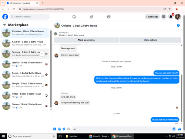Open Chrome three-dot menu
185x139 pixels.
coord(182,9)
